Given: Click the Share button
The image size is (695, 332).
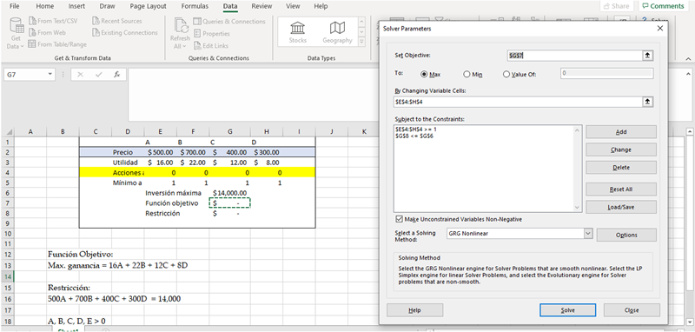Looking at the screenshot, I should [616, 6].
